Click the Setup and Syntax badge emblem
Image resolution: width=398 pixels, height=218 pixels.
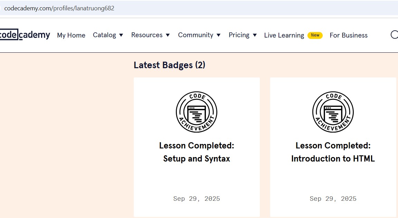pos(197,112)
